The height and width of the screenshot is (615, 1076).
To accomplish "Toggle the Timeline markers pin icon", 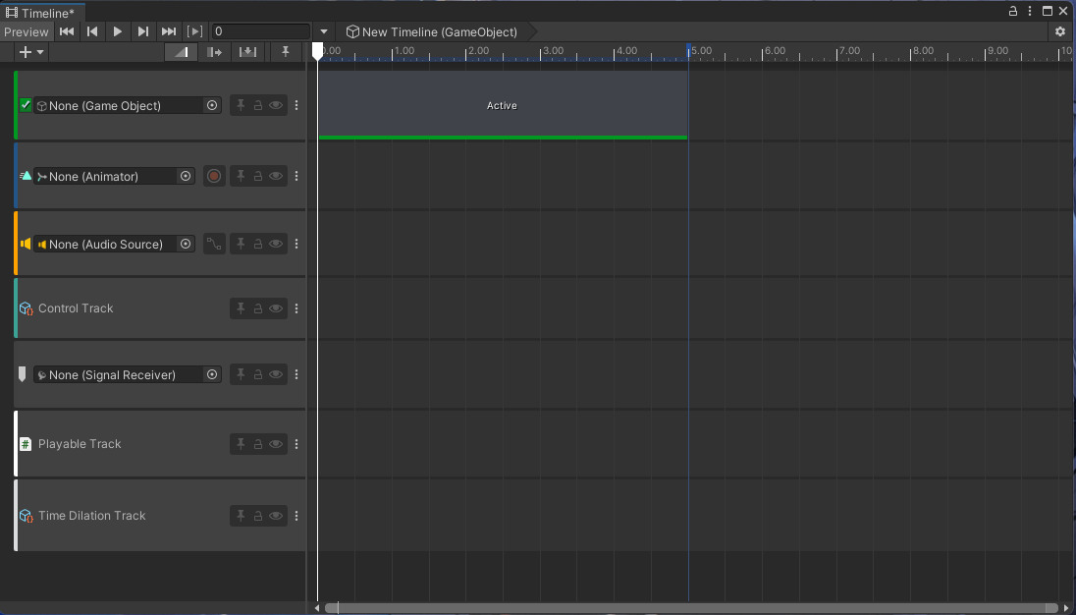I will pyautogui.click(x=285, y=52).
